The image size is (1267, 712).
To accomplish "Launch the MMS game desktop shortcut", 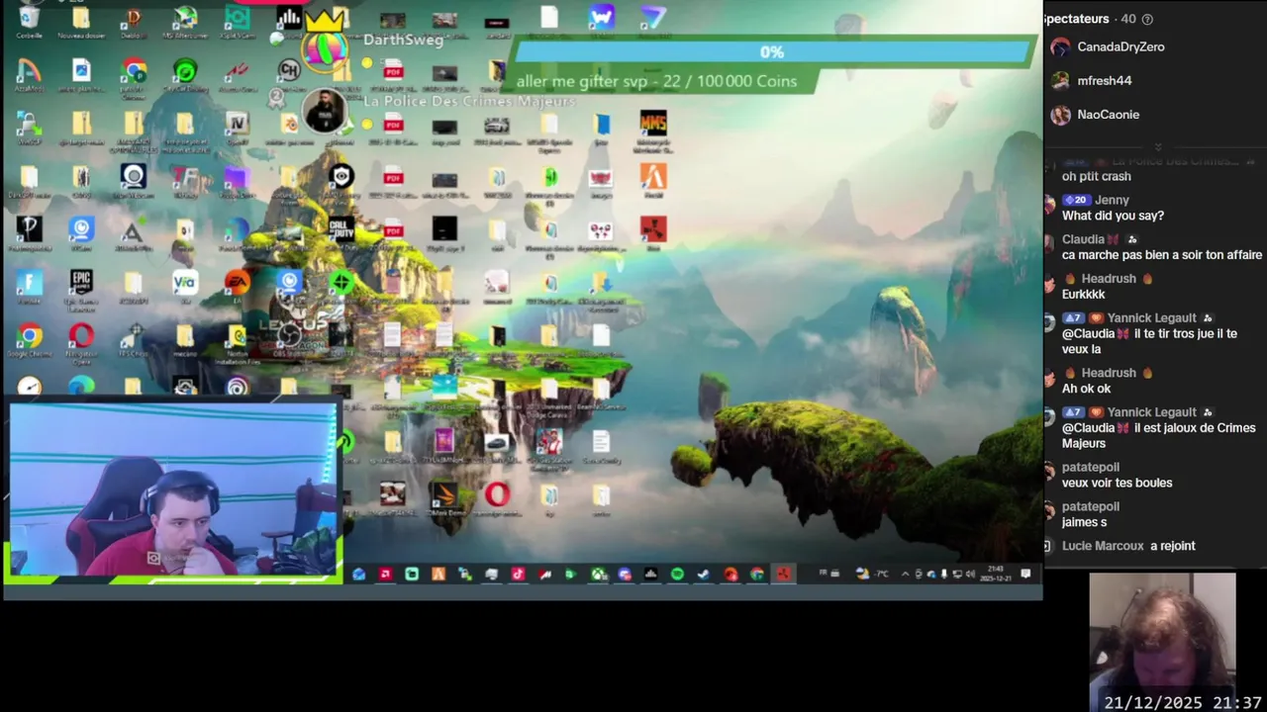I will click(652, 129).
